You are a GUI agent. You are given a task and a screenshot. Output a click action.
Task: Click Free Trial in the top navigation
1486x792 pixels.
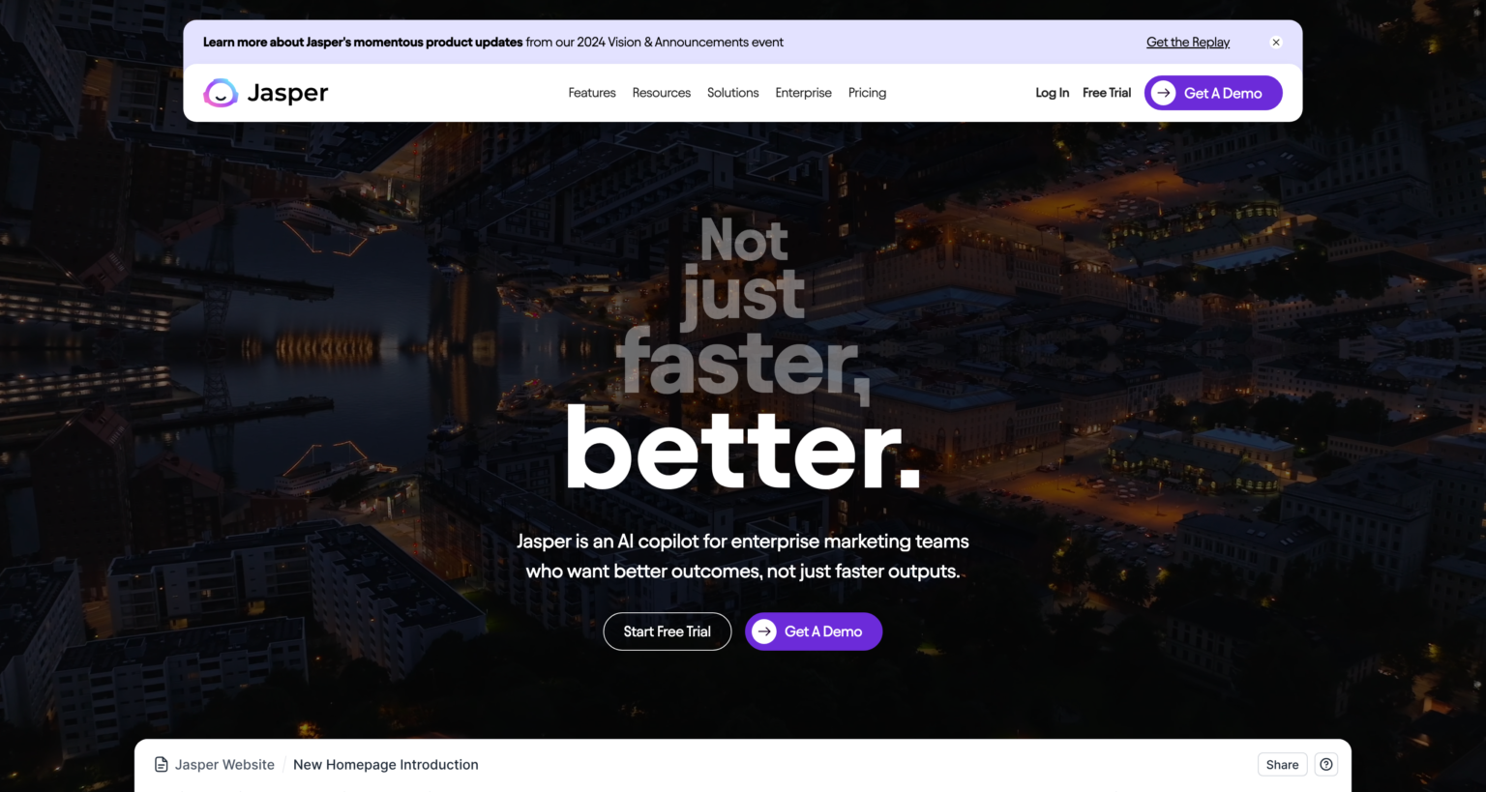(1107, 93)
